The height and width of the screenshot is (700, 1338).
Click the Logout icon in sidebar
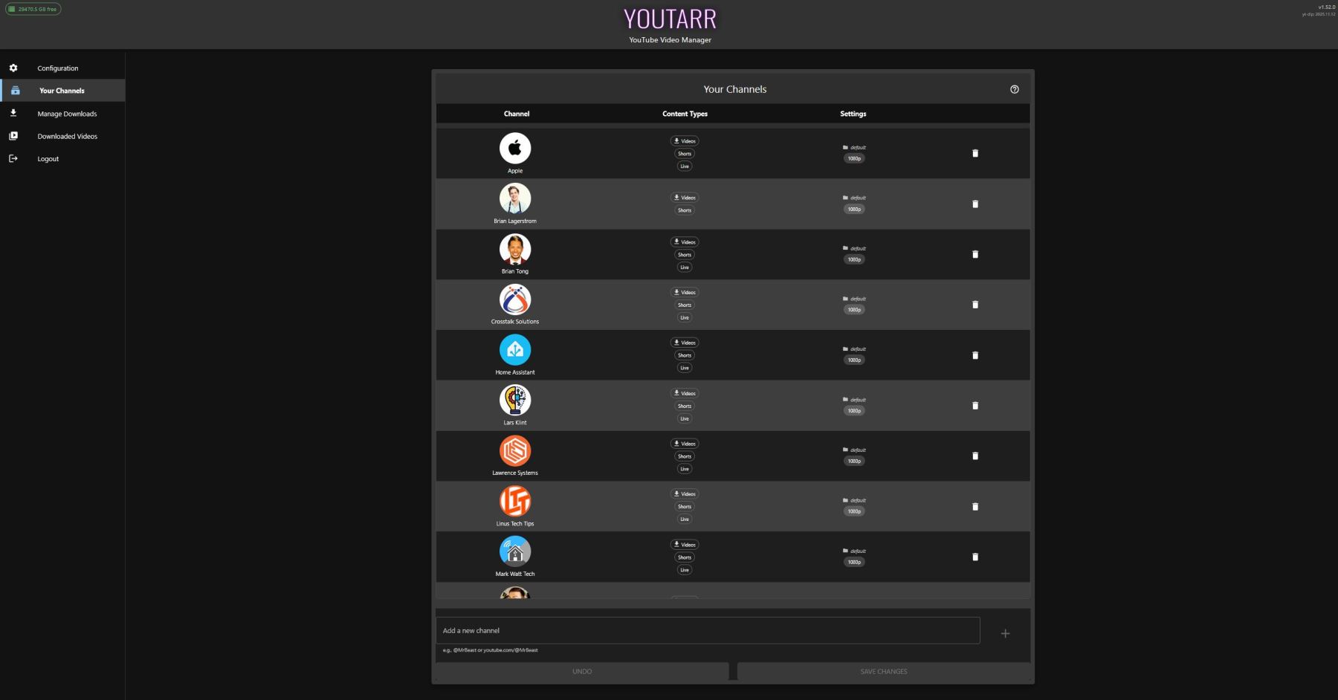coord(13,159)
